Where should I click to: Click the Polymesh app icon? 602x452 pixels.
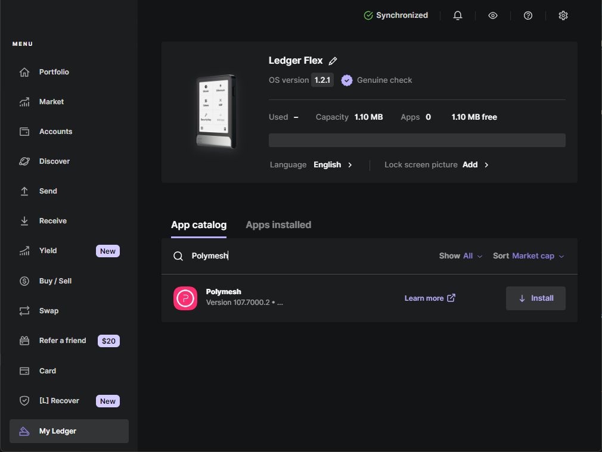tap(185, 298)
